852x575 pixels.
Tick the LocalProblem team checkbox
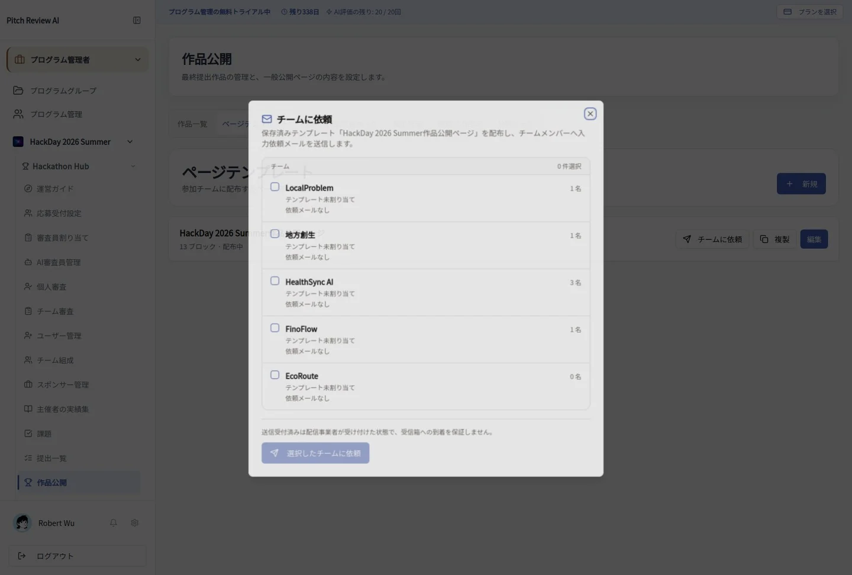(275, 187)
